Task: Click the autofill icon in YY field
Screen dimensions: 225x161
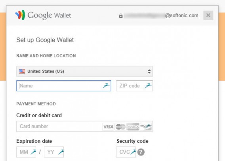Action: pyautogui.click(x=61, y=152)
